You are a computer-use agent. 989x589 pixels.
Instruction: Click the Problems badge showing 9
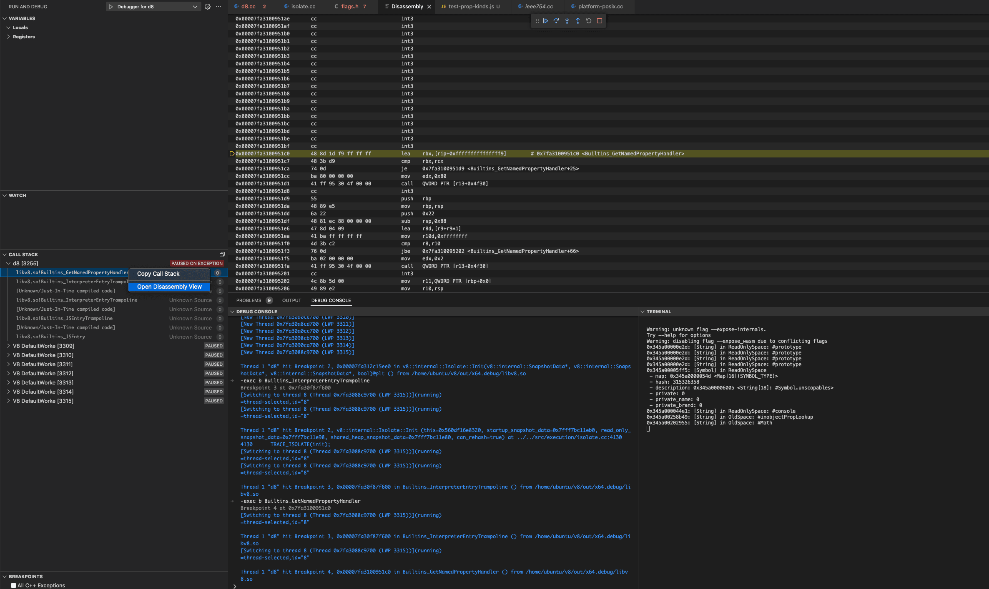[269, 300]
